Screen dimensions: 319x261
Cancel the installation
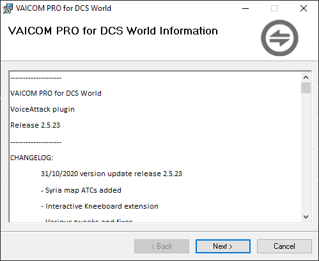[284, 246]
